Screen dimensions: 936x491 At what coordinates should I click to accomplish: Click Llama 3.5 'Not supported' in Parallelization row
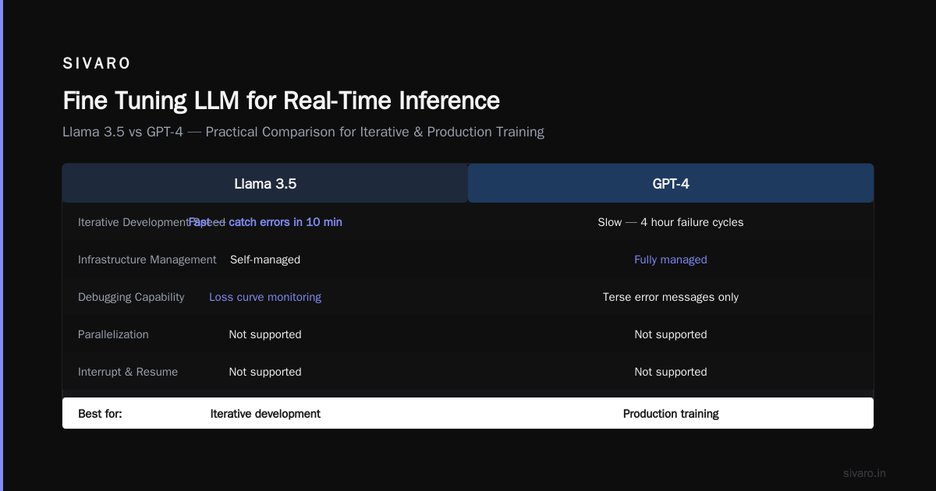coord(265,334)
